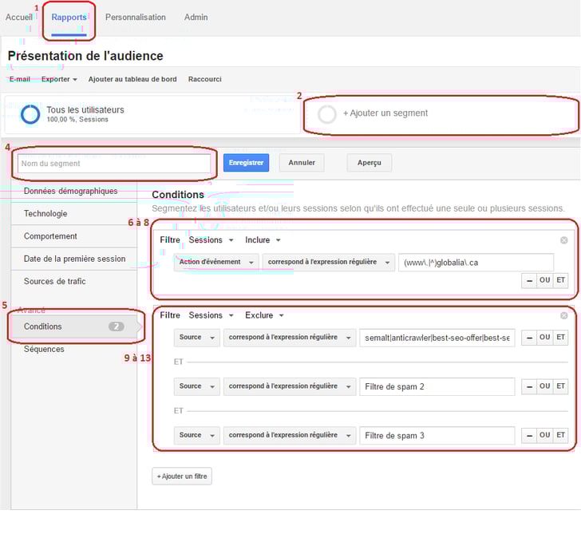Switch to the Rapports tab
Screen dimensions: 581x542
[69, 18]
